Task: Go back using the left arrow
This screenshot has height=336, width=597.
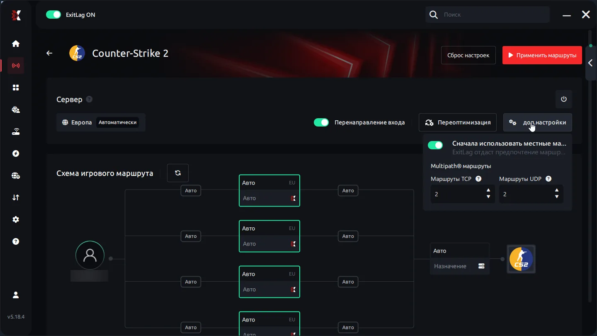Action: [49, 53]
